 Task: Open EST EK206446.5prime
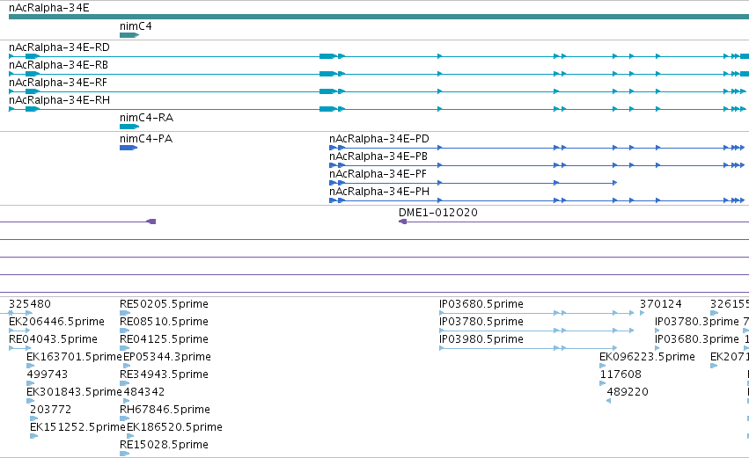click(56, 322)
